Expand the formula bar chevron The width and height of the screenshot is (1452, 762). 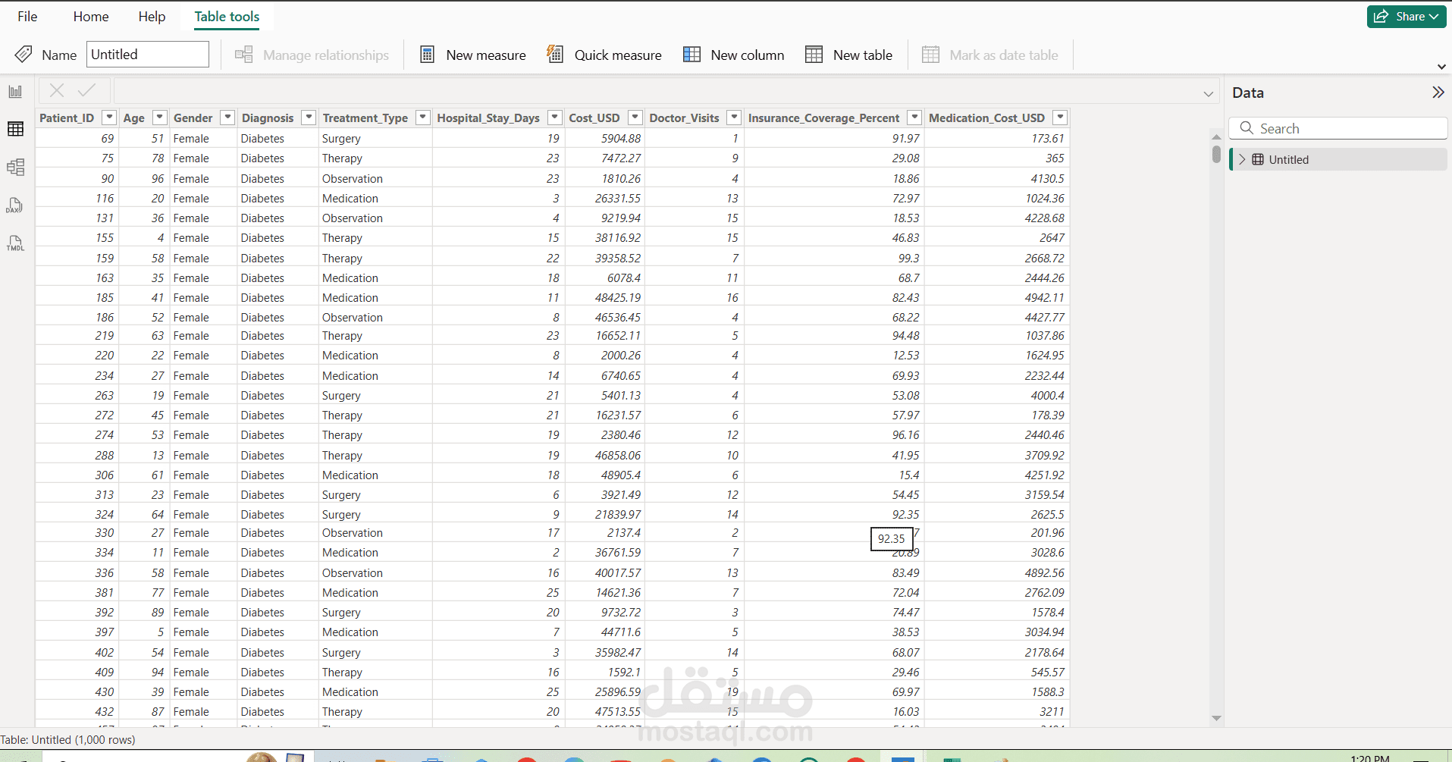click(x=1208, y=94)
